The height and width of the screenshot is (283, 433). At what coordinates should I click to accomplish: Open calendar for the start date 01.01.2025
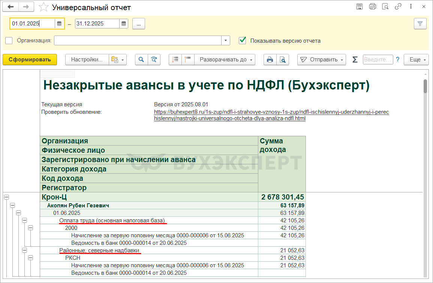pos(59,24)
